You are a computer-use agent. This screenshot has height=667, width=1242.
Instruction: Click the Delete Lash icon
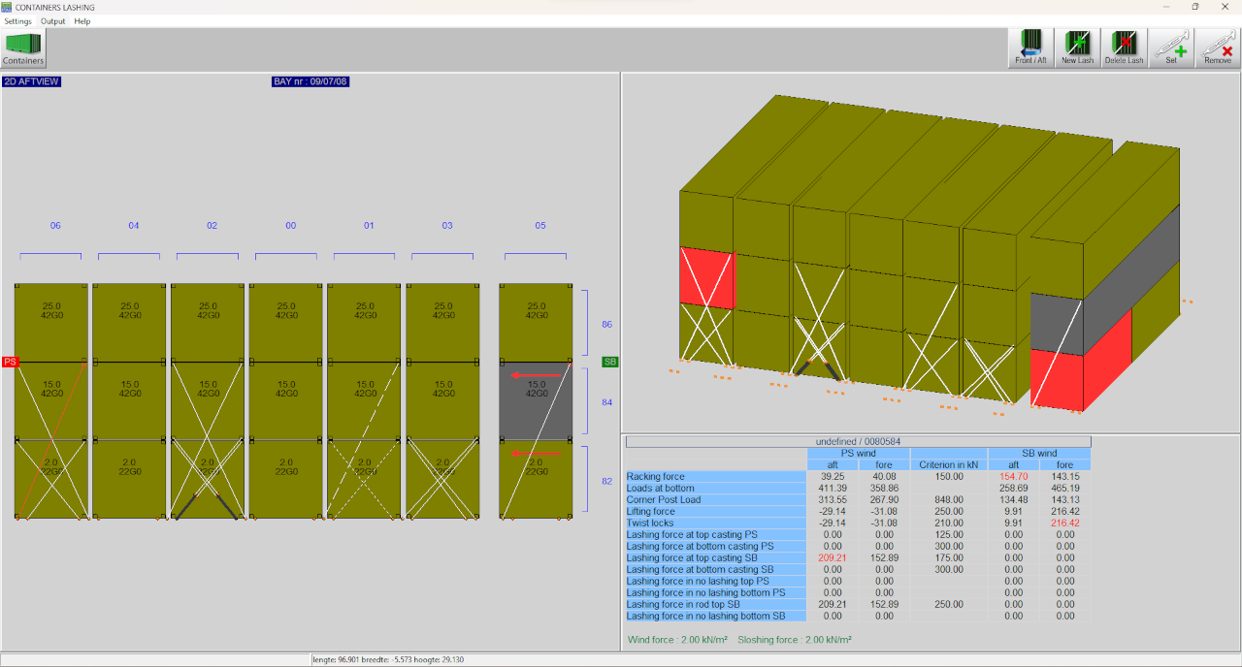pos(1122,47)
